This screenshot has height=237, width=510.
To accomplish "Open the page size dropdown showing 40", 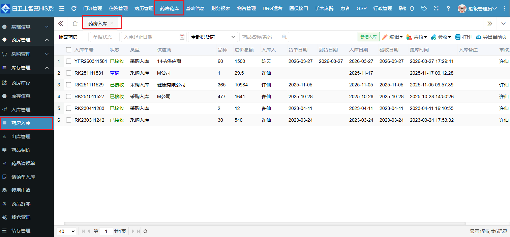I will point(66,231).
